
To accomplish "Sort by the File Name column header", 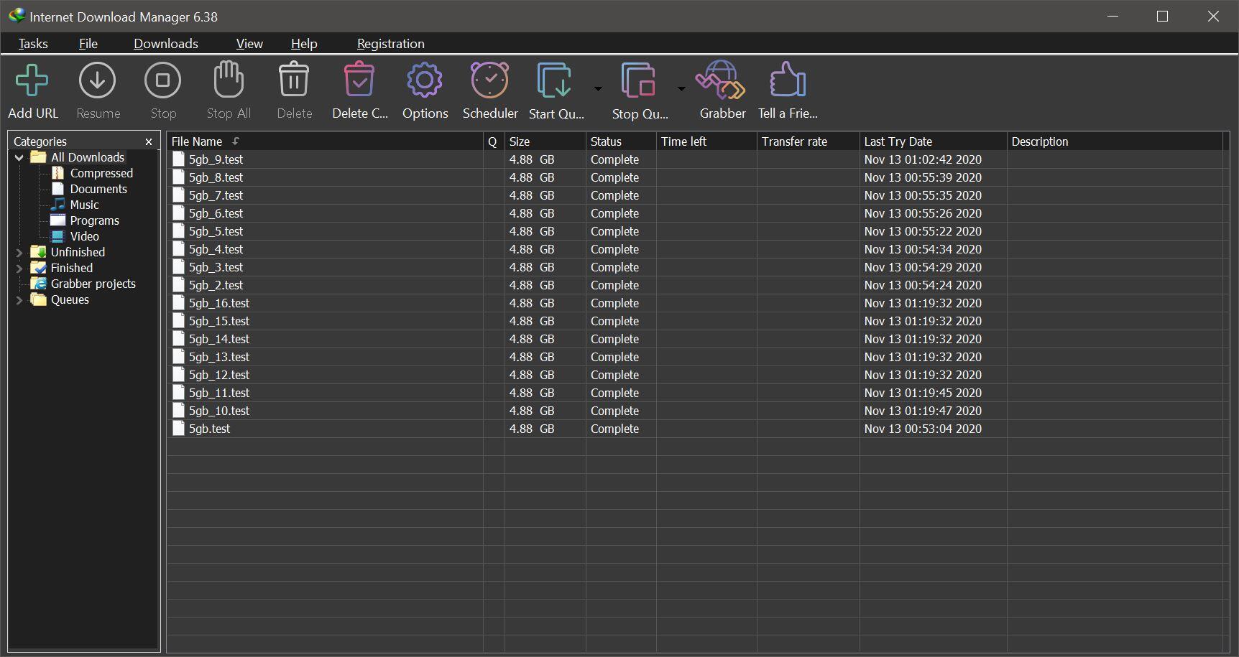I will click(325, 141).
